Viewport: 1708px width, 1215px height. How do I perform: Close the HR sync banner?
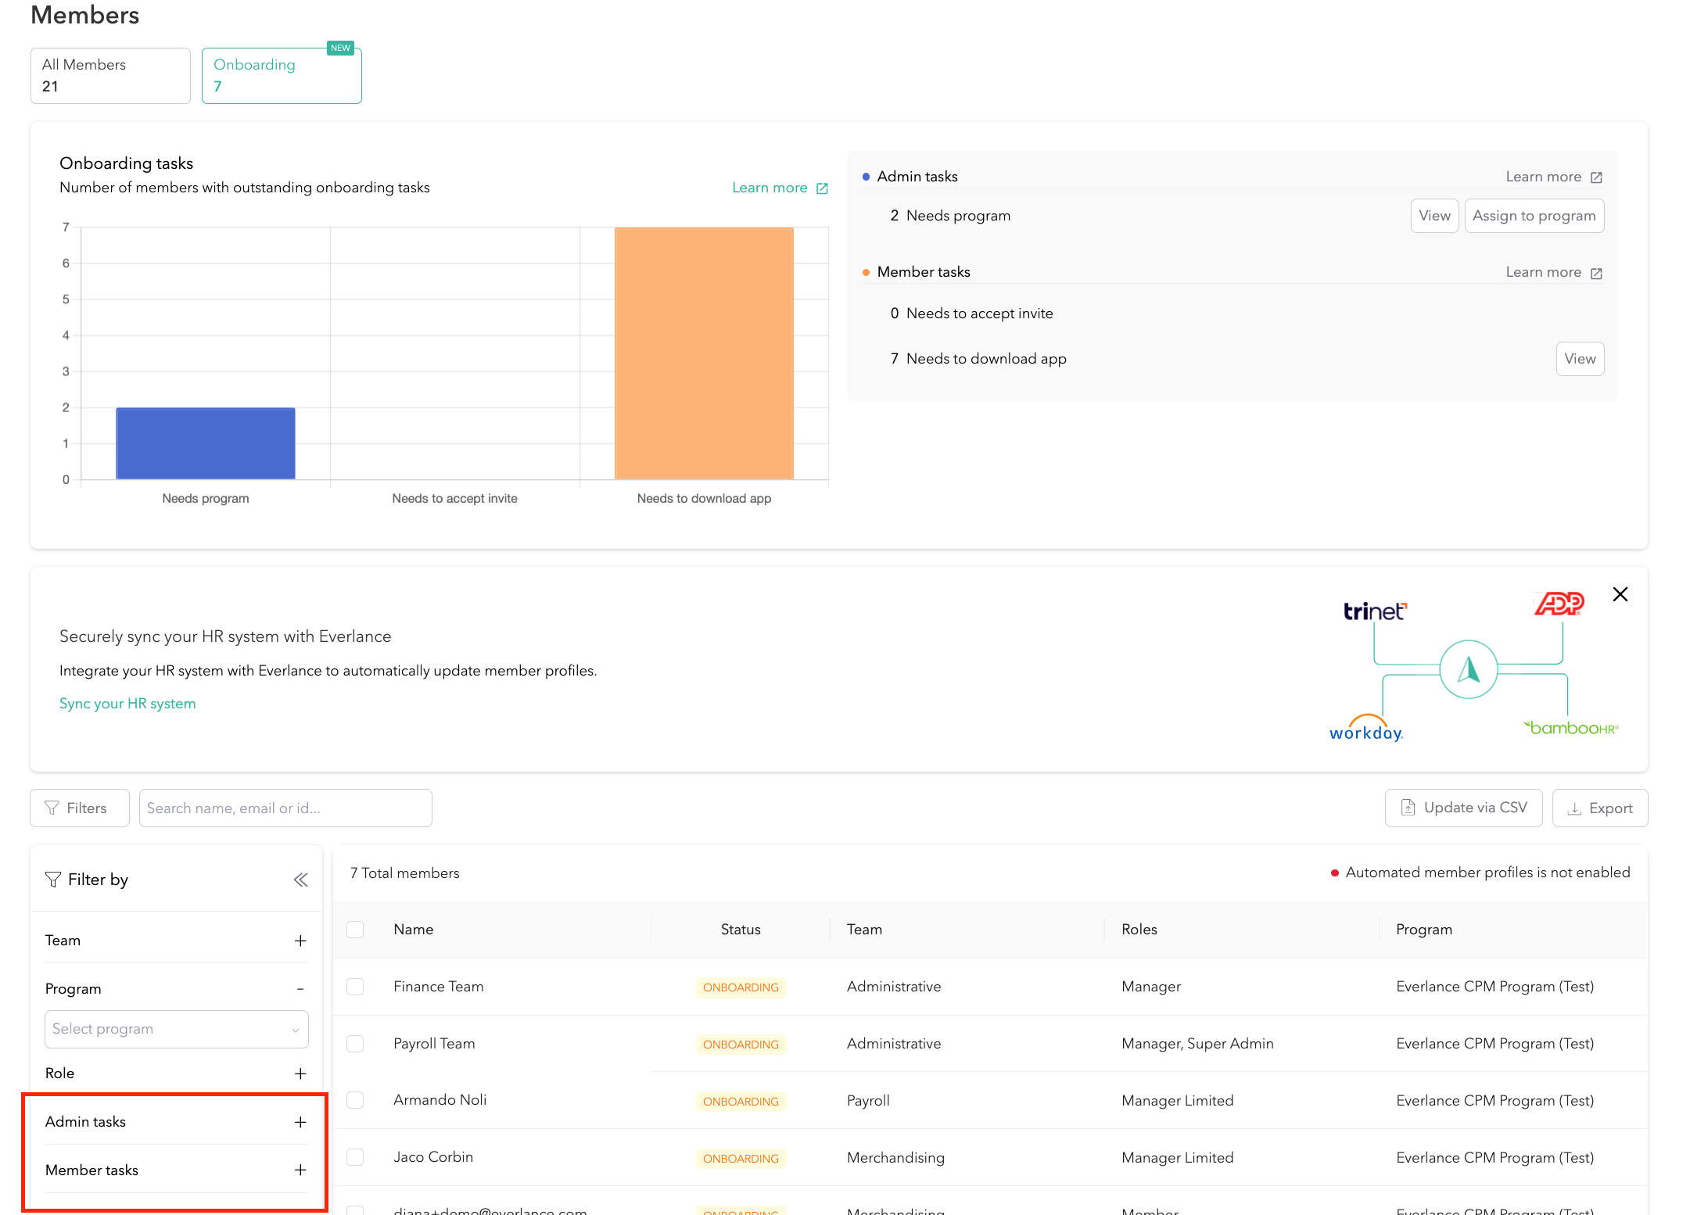1620,594
